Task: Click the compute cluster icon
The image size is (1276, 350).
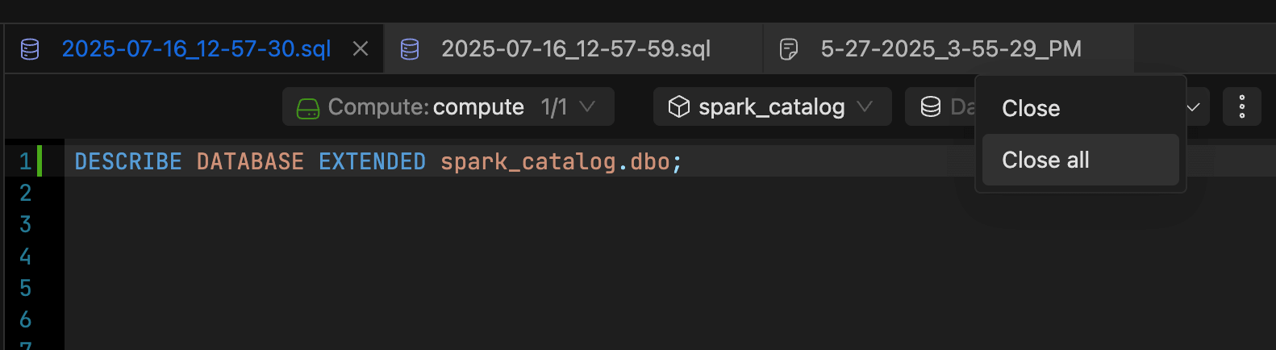Action: pyautogui.click(x=308, y=107)
